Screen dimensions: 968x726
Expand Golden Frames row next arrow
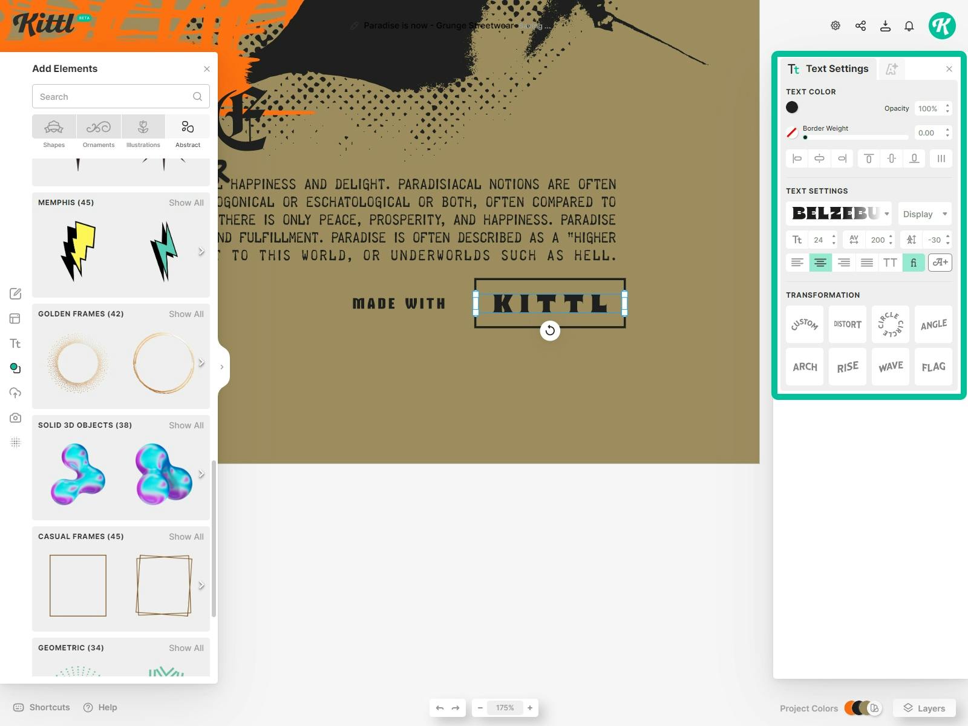(x=201, y=362)
